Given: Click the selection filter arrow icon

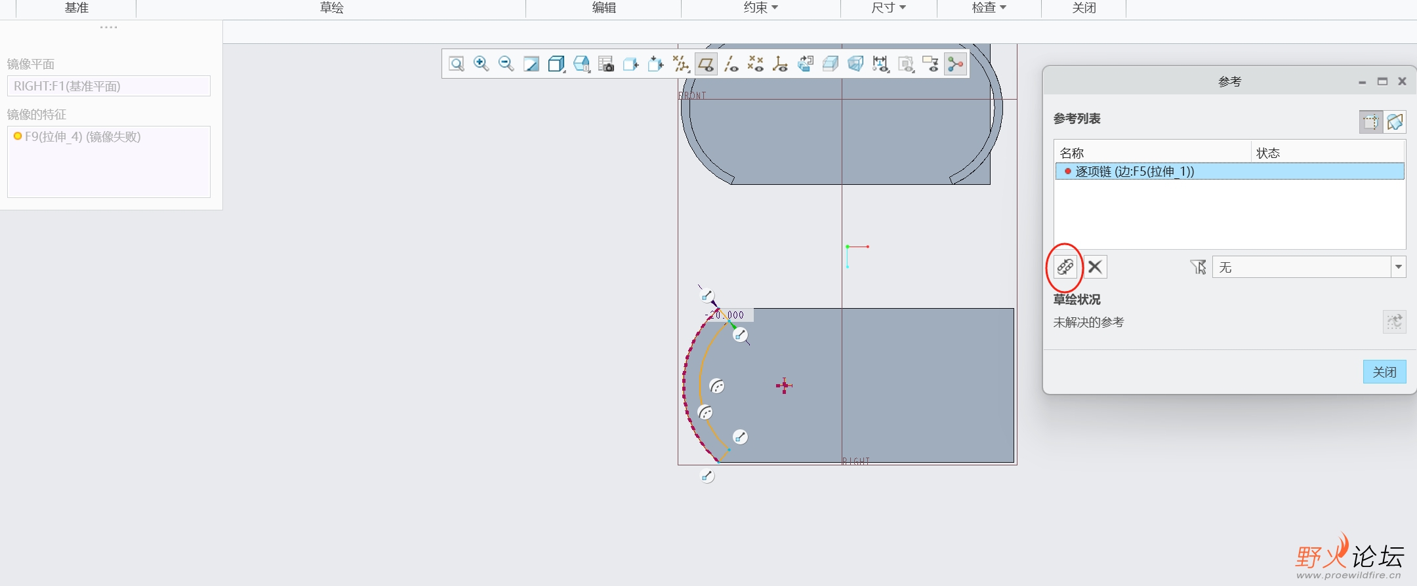Looking at the screenshot, I should [x=1198, y=267].
